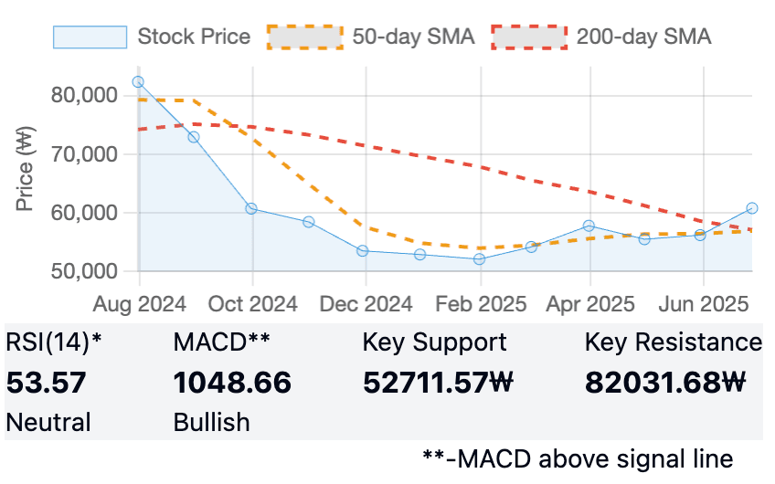Click the Neutral RSI status label
The height and width of the screenshot is (484, 775).
coord(48,422)
